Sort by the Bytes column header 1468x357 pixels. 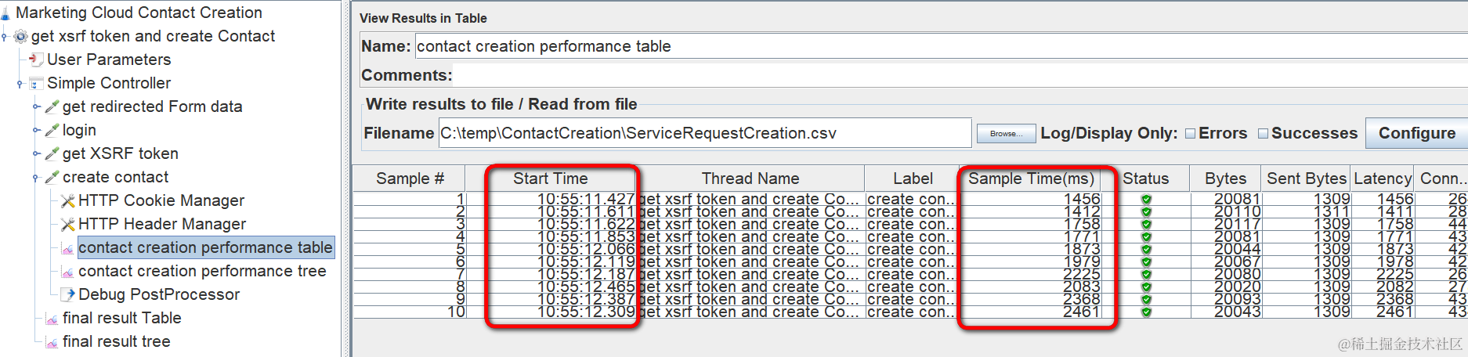[x=1226, y=178]
